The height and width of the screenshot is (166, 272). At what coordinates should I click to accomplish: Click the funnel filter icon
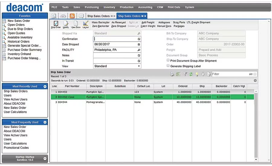click(185, 74)
